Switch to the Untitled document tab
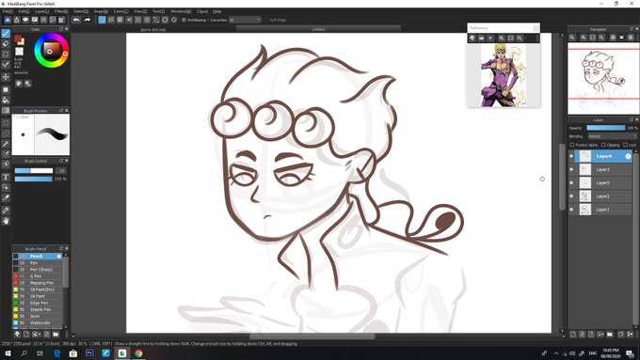 (318, 29)
